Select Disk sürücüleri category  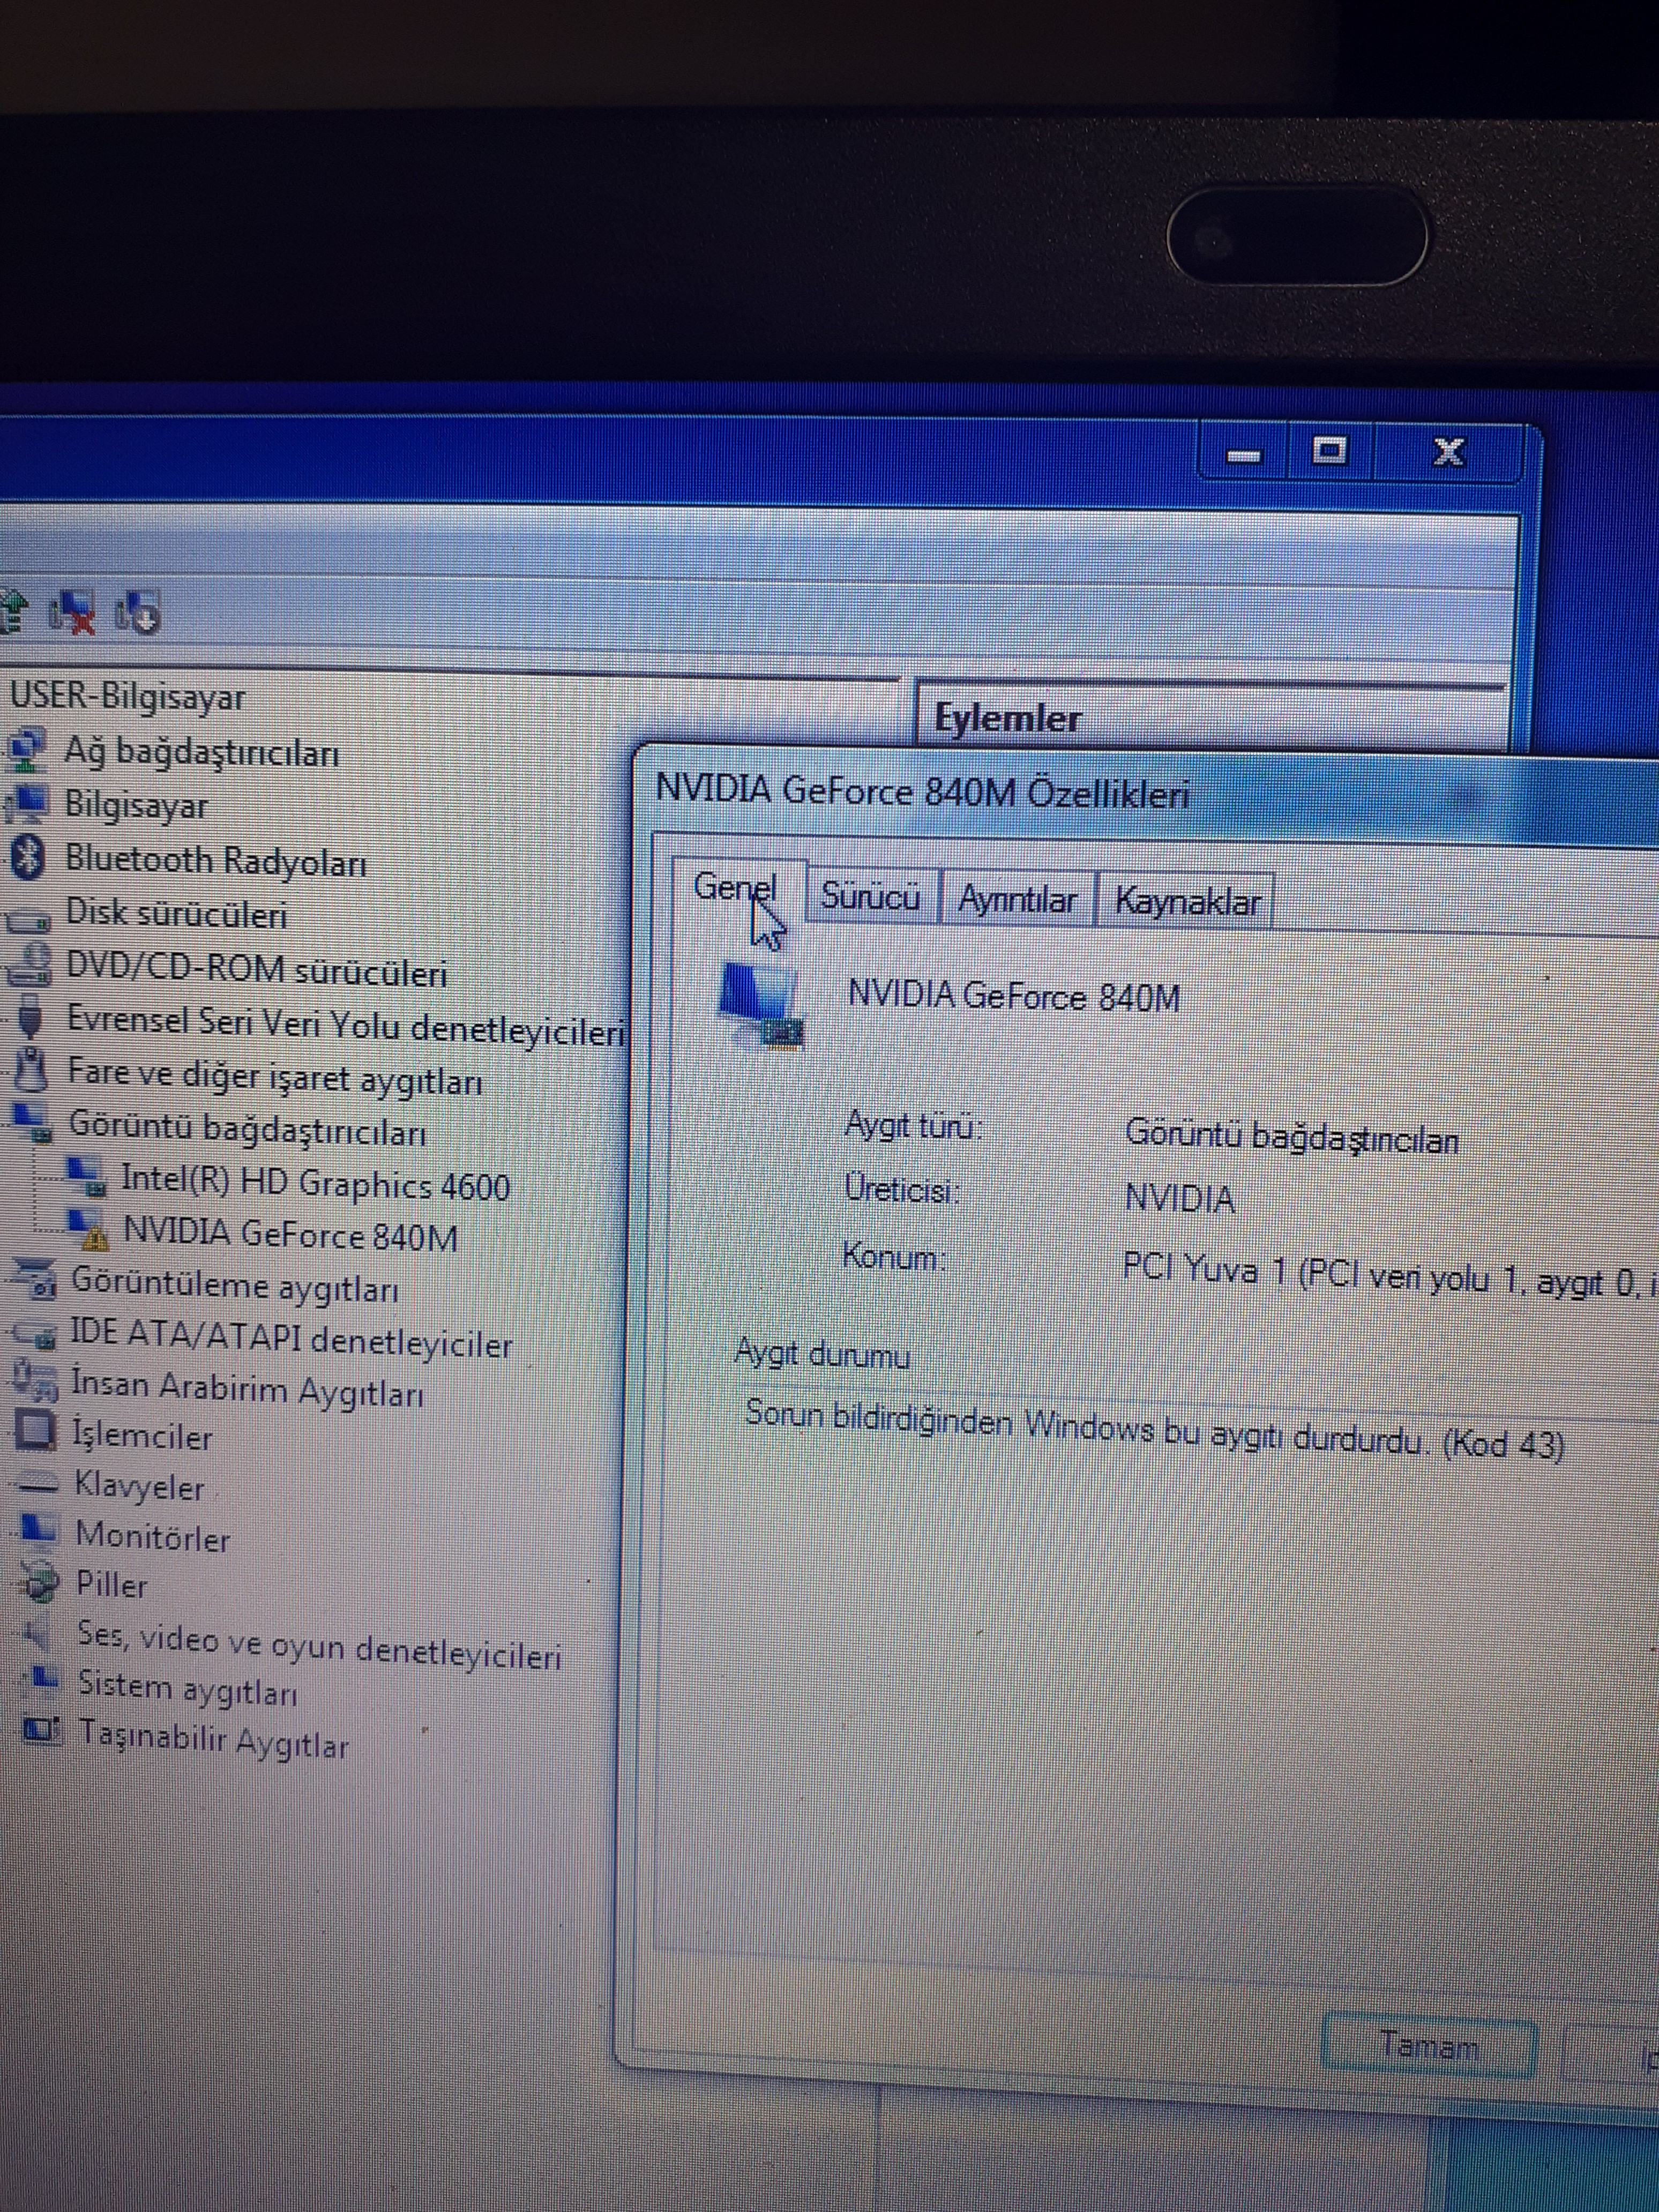coord(176,913)
